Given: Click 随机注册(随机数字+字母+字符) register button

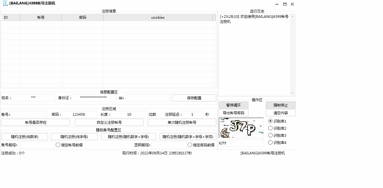Looking at the screenshot, I should tap(187, 136).
